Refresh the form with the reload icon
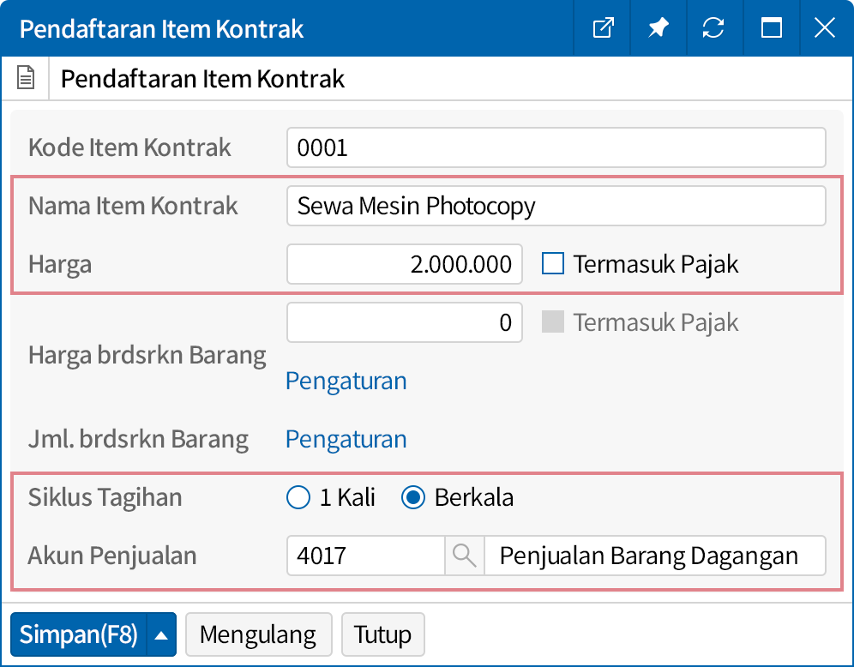This screenshot has height=667, width=854. click(713, 28)
